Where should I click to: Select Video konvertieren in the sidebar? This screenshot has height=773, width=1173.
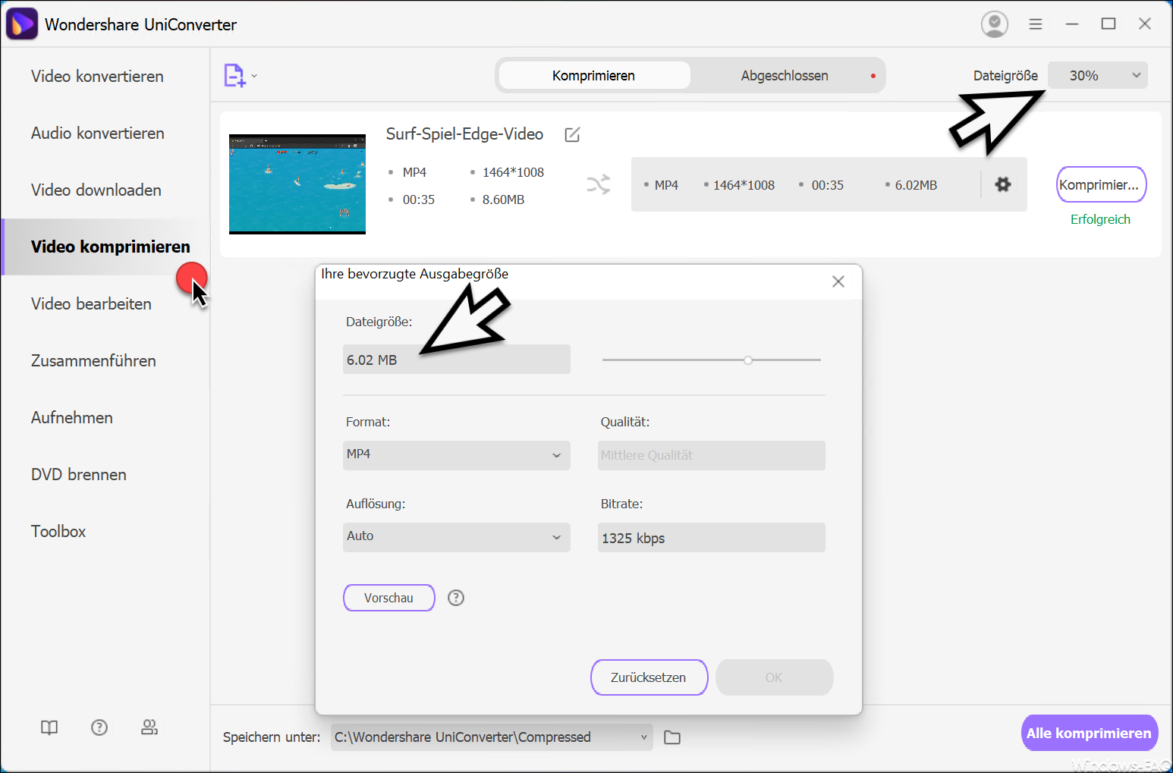pos(97,76)
